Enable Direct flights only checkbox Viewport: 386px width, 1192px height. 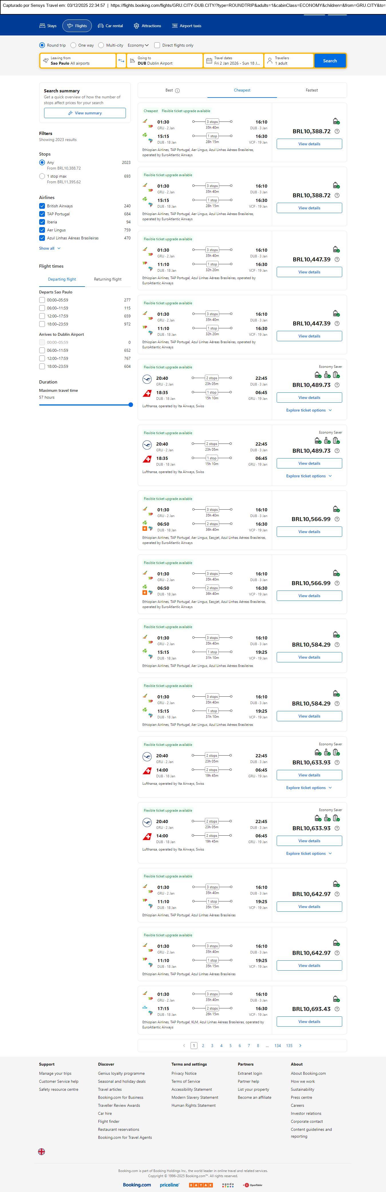point(157,45)
